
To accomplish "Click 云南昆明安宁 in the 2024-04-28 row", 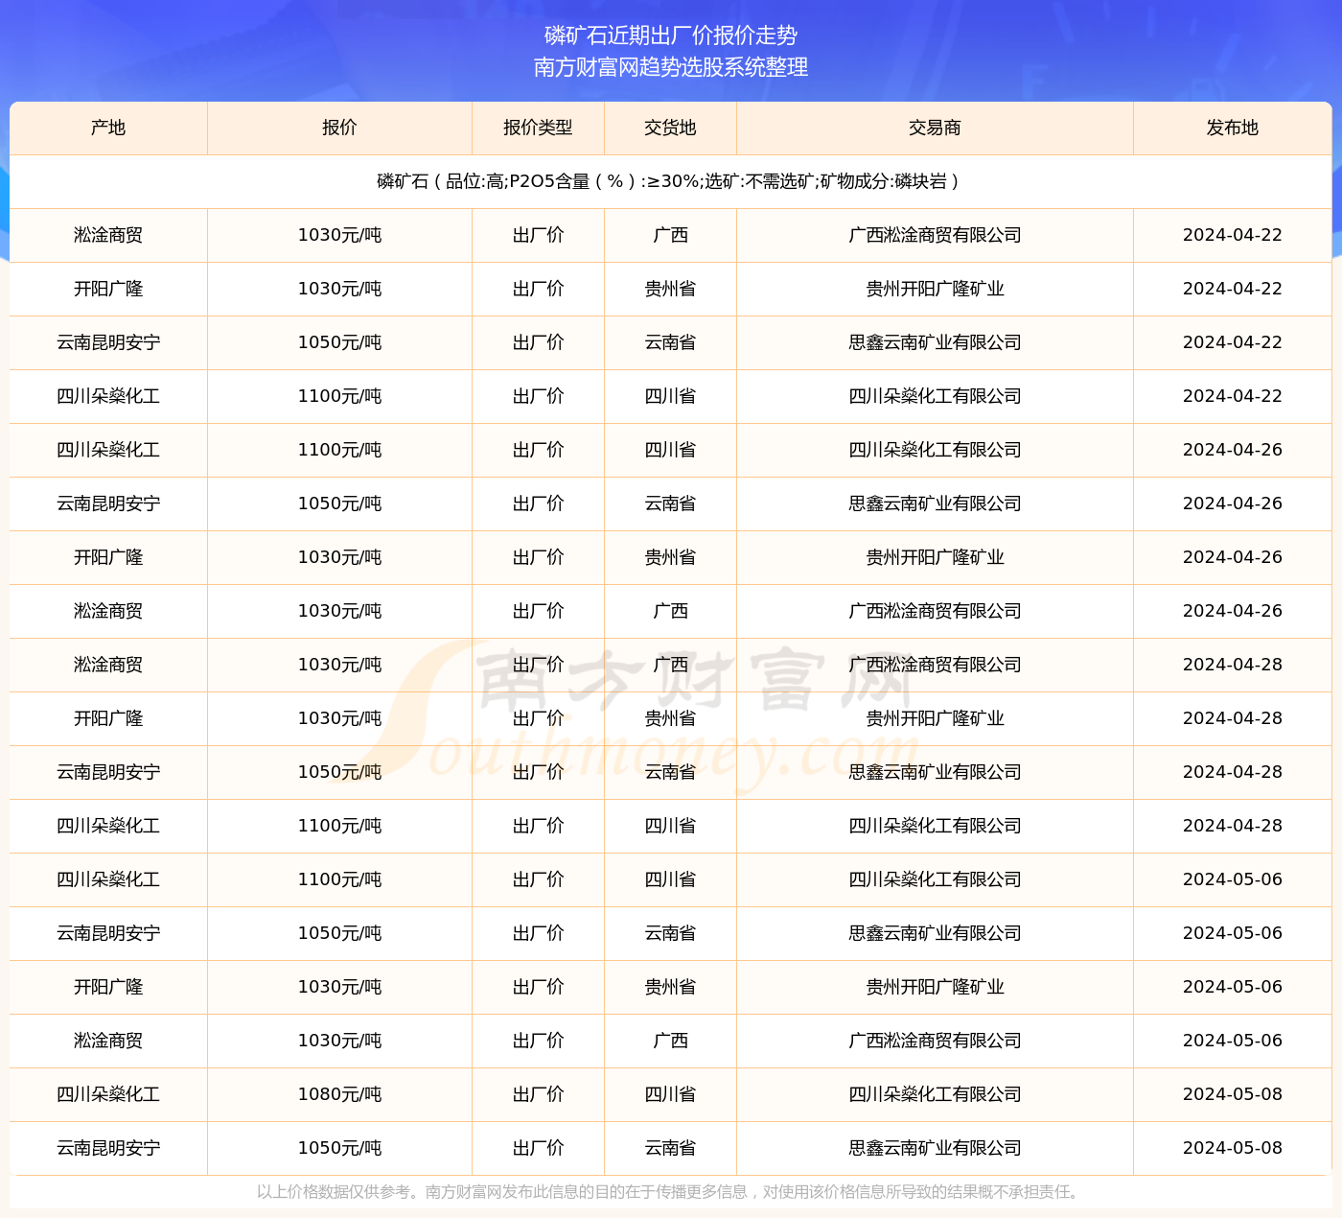I will tap(108, 772).
